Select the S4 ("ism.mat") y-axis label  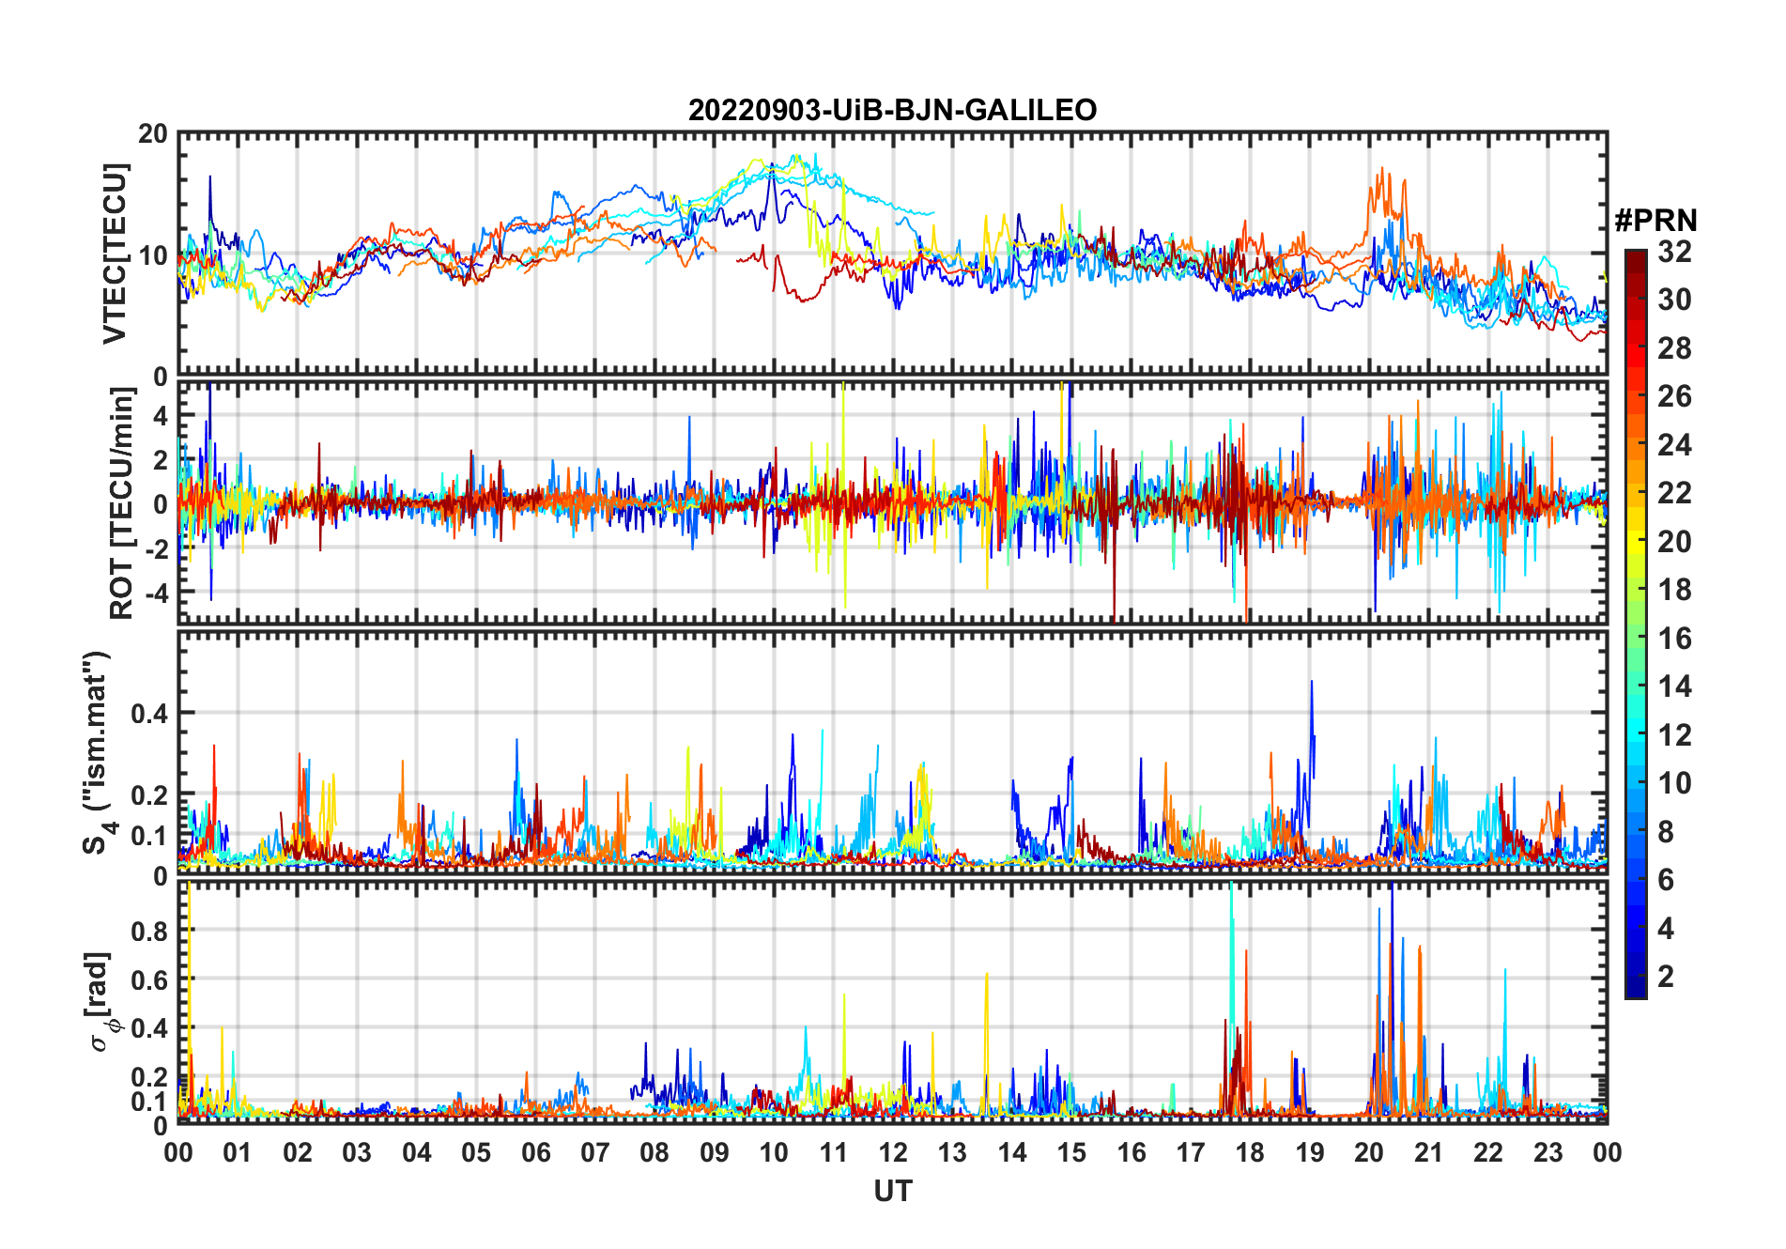point(97,753)
